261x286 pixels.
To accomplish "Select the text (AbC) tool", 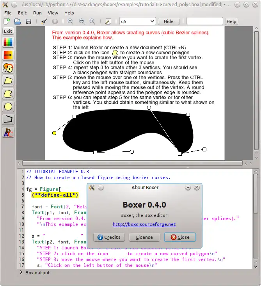I will click(x=8, y=132).
